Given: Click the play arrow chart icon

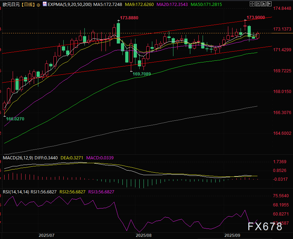Looking at the screenshot, I should [263, 4].
